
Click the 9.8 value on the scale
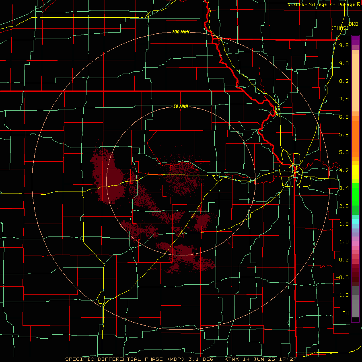pyautogui.click(x=344, y=45)
